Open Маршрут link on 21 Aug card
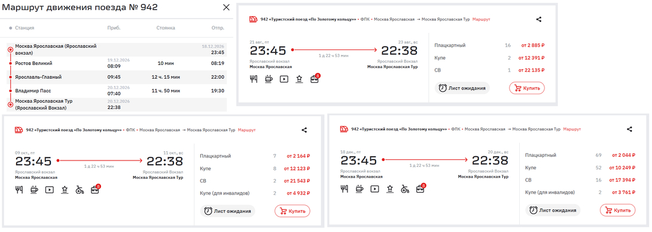The width and height of the screenshot is (652, 232). 482,20
